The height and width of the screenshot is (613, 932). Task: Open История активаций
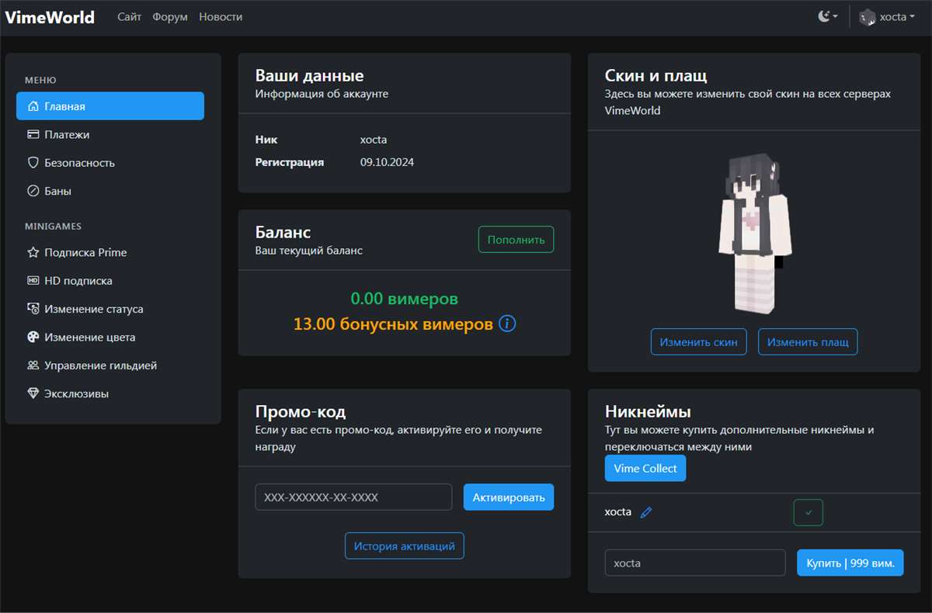(405, 545)
